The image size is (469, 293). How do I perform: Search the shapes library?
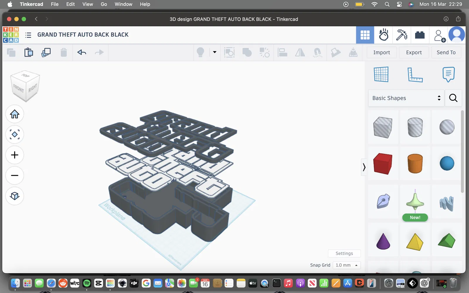[x=453, y=98]
